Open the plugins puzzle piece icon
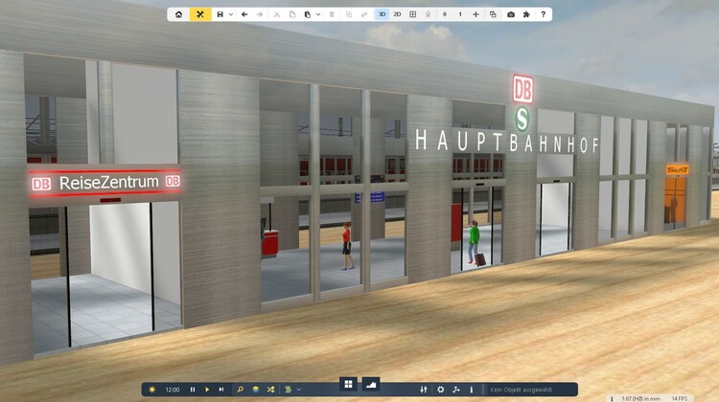 [526, 14]
